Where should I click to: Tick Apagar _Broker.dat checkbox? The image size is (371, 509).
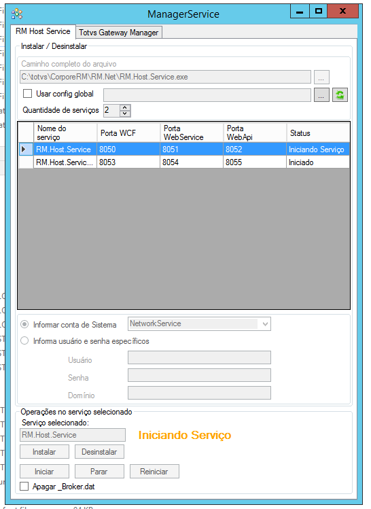coord(24,487)
